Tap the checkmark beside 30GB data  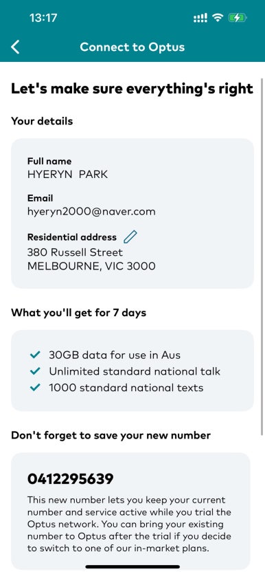tap(35, 355)
